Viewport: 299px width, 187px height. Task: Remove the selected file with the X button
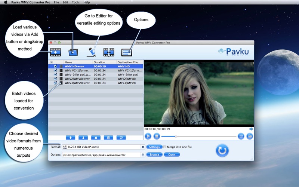click(x=96, y=138)
